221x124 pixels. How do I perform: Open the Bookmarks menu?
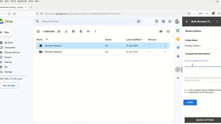pos(22,1)
